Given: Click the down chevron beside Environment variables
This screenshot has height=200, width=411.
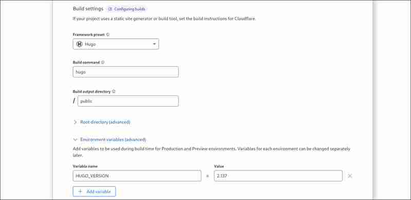Looking at the screenshot, I should pos(75,140).
